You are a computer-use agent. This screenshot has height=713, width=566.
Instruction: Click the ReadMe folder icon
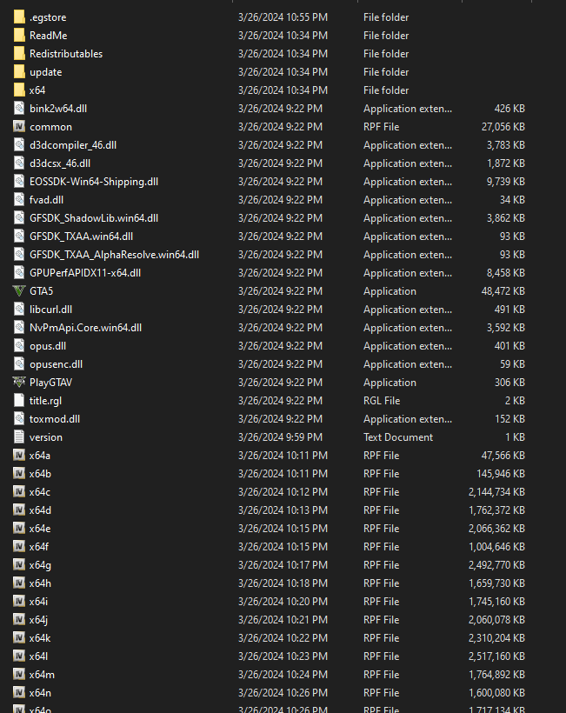pyautogui.click(x=19, y=36)
